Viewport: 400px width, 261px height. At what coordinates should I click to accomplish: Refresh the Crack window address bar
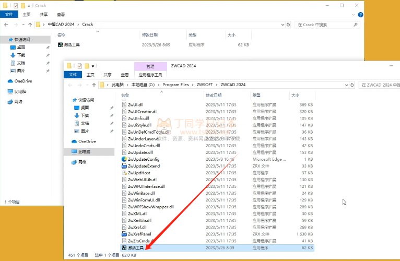[288, 25]
